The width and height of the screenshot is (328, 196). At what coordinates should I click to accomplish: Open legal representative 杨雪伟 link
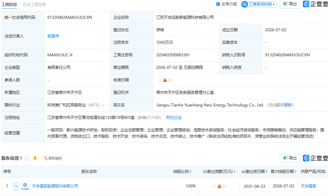coord(53,36)
